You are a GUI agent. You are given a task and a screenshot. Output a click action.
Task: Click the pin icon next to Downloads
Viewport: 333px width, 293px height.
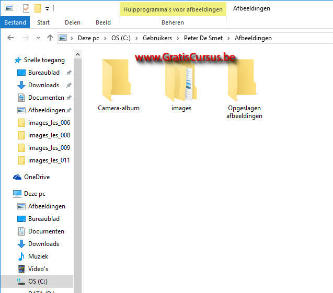(x=69, y=85)
